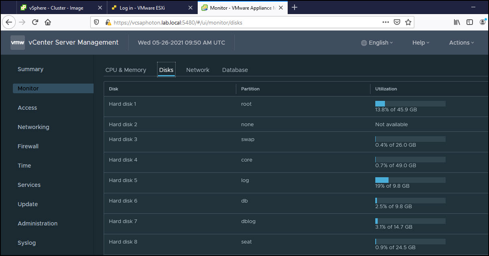Open Syslog in the sidebar
Screen dimensions: 489x256
point(27,243)
